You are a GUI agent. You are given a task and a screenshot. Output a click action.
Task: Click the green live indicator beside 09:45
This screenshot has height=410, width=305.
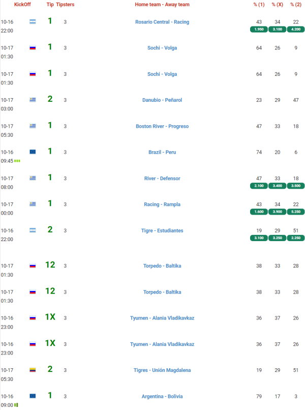tap(17, 161)
